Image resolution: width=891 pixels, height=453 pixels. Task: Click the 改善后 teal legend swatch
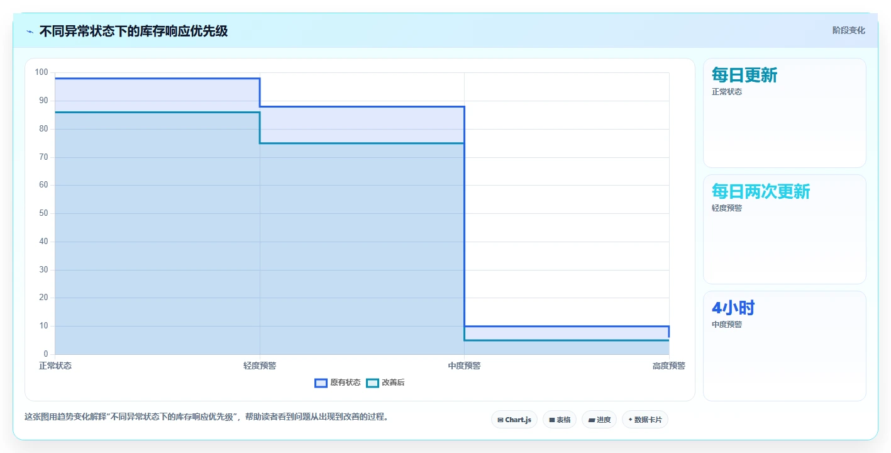pyautogui.click(x=372, y=383)
